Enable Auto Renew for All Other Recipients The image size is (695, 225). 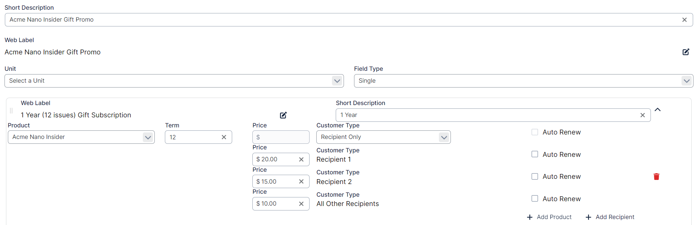(x=535, y=199)
